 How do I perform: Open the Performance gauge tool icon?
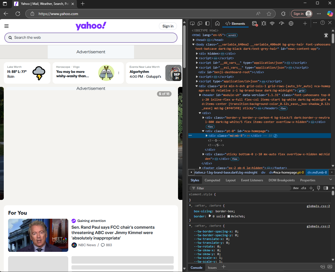(x=282, y=23)
